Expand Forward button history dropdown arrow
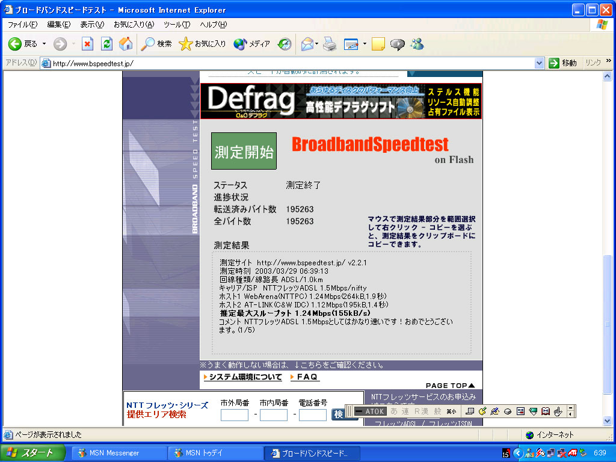 click(73, 43)
